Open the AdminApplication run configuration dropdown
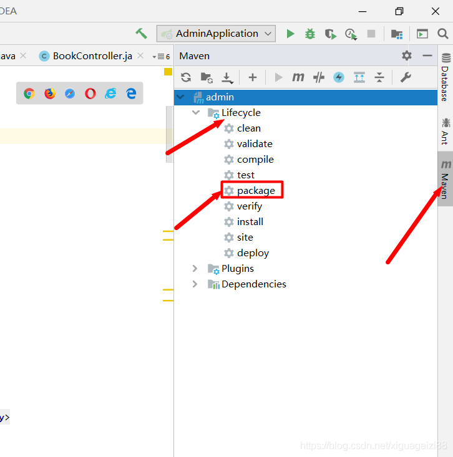This screenshot has width=453, height=457. click(216, 34)
